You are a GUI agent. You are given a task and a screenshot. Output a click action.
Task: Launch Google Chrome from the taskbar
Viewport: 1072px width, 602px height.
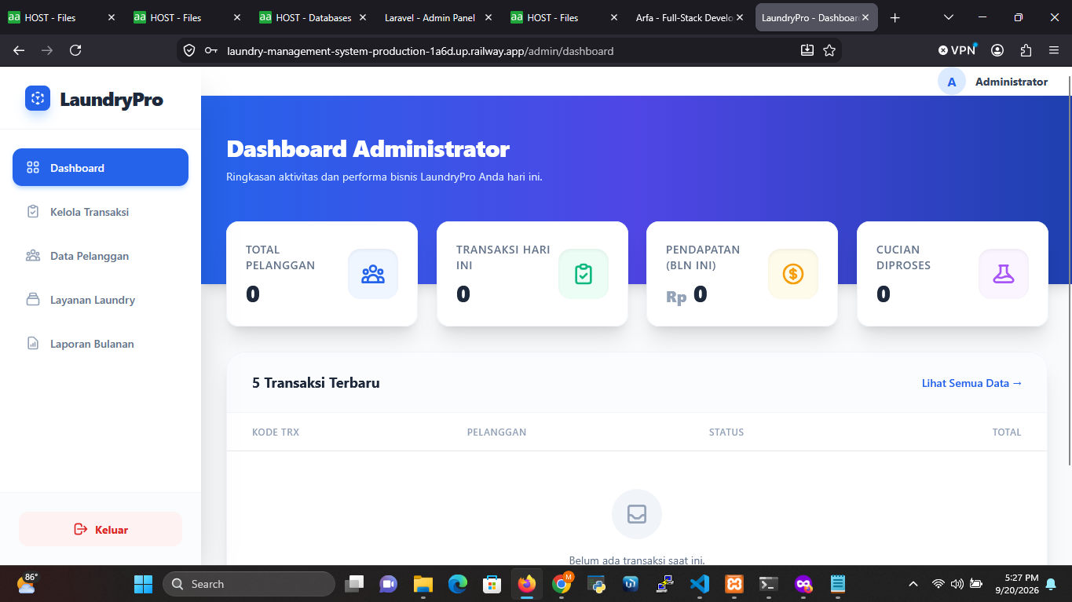point(562,584)
